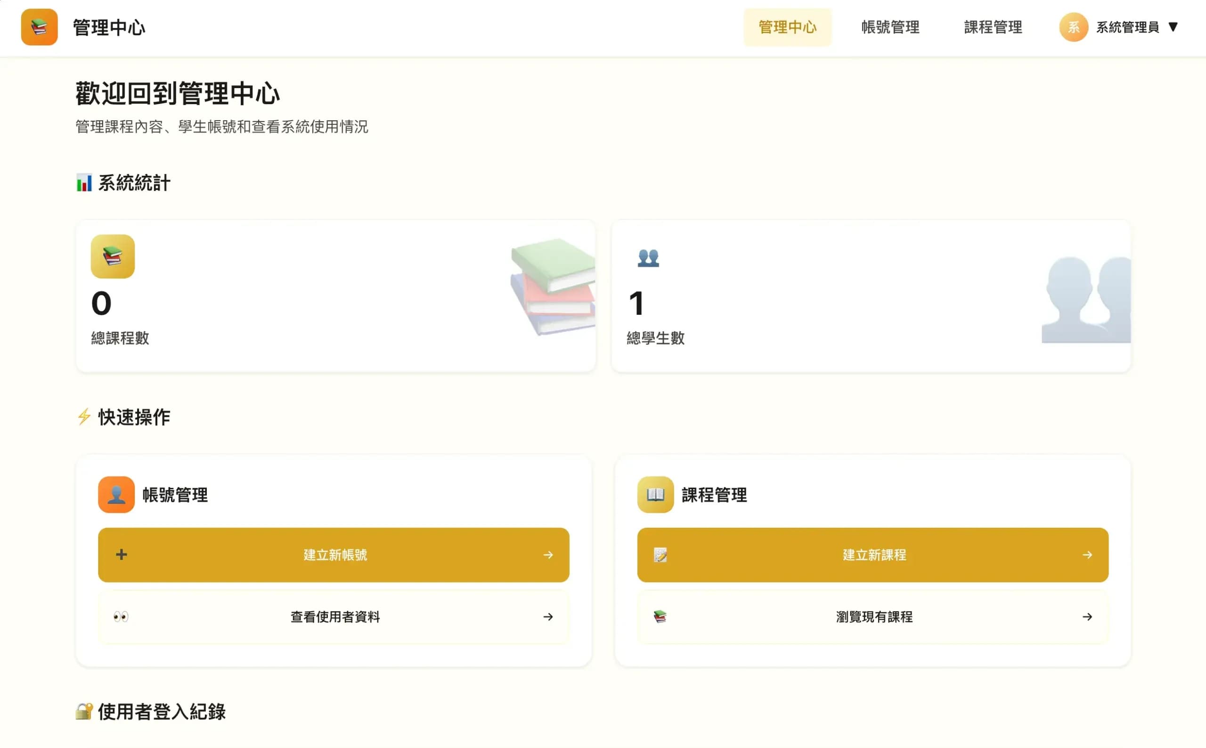Select the 瀏覽現有課程 button
The image size is (1206, 748).
[x=873, y=616]
